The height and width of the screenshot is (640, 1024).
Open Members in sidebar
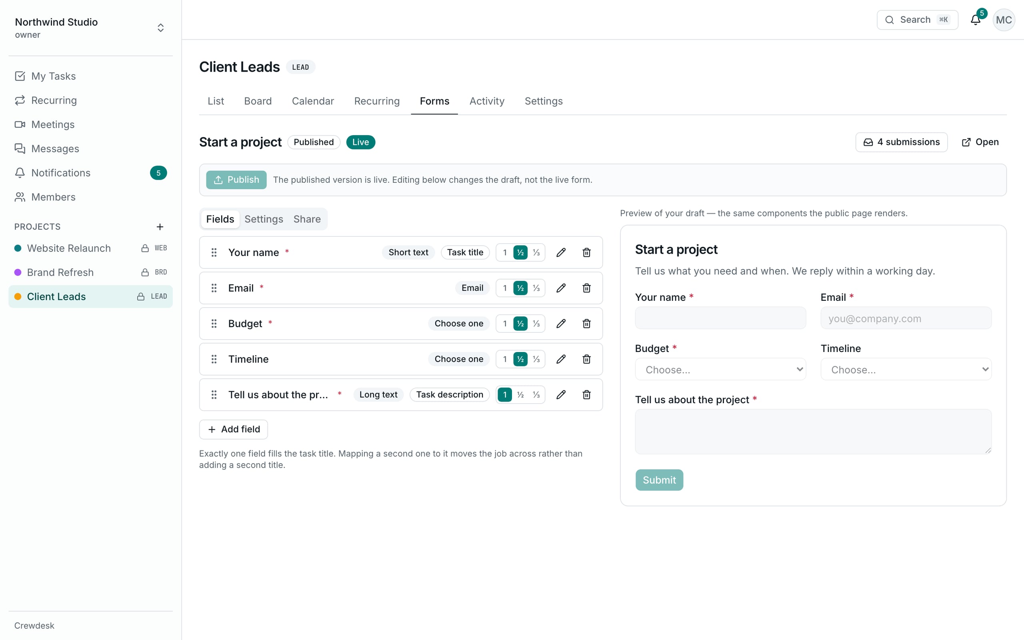pos(90,197)
